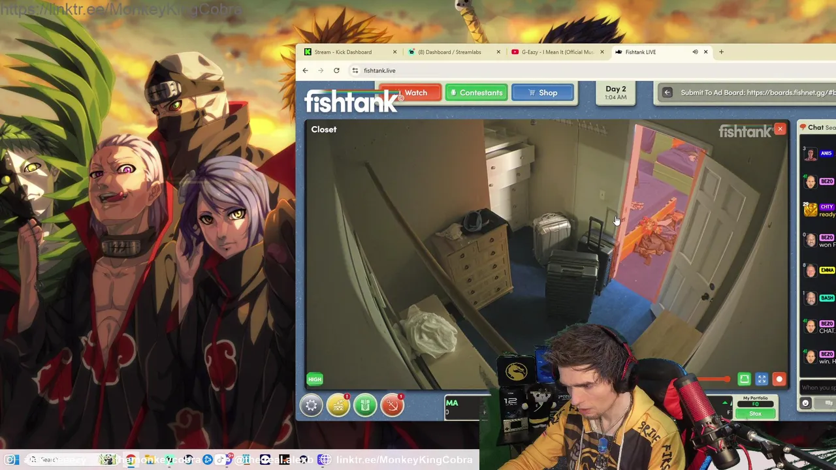Open the emoji picker in chat
Viewport: 836px width, 470px height.
(805, 403)
